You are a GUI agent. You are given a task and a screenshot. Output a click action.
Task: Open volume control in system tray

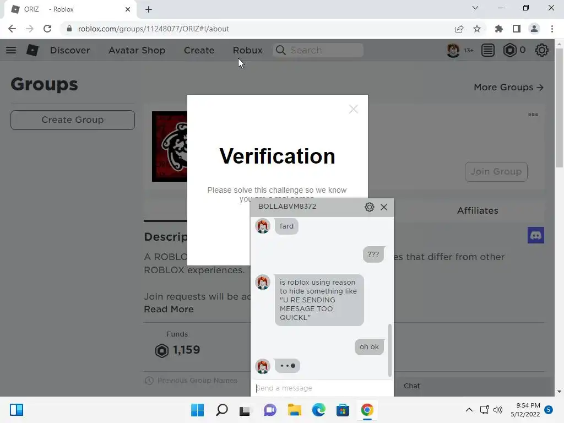[x=498, y=410]
